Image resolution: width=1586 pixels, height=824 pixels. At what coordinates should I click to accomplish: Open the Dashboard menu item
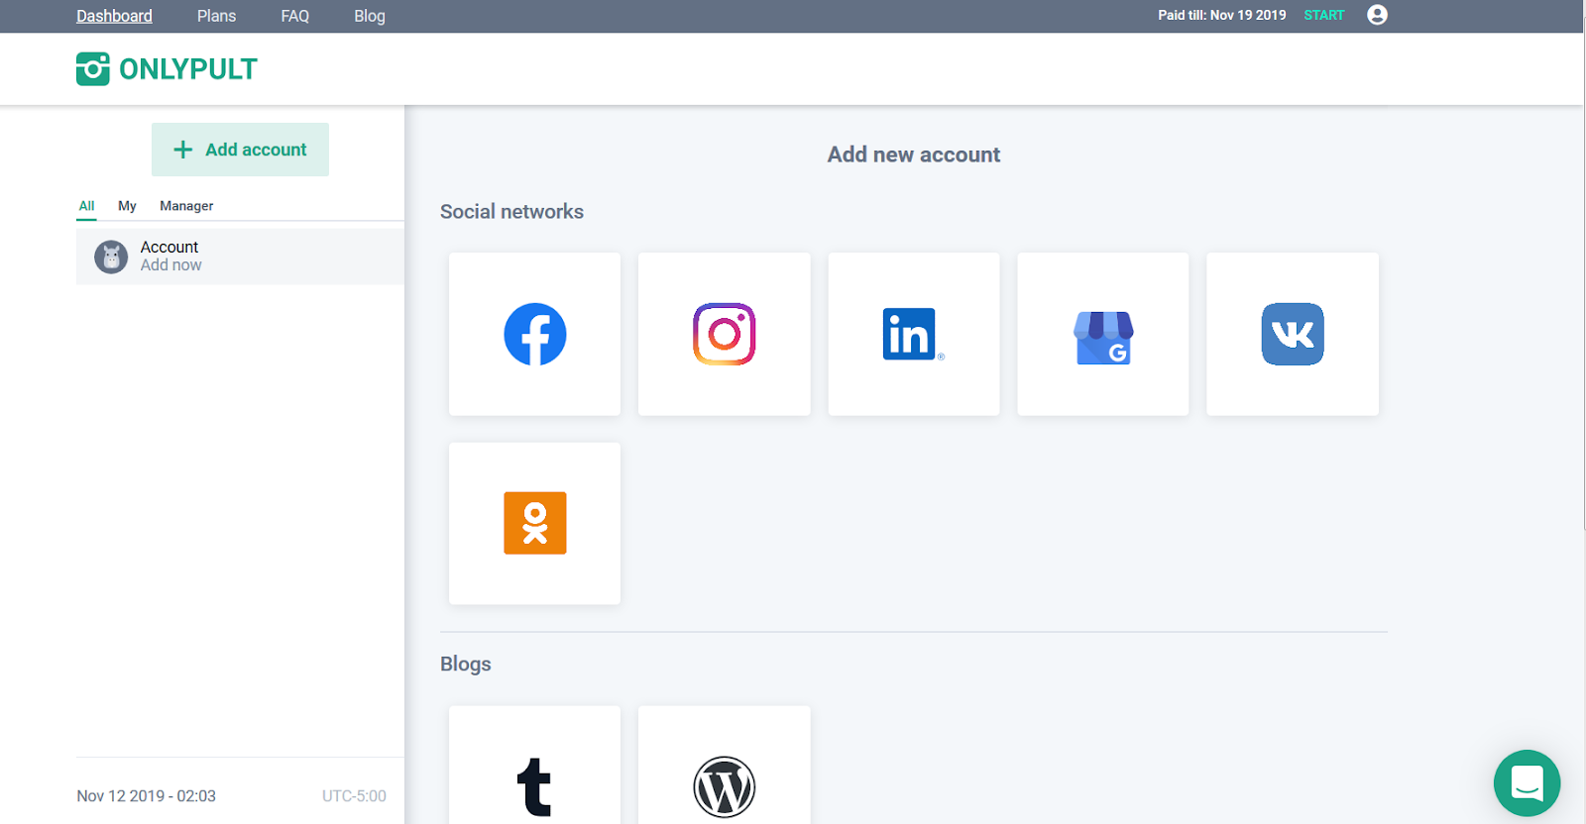[x=114, y=16]
